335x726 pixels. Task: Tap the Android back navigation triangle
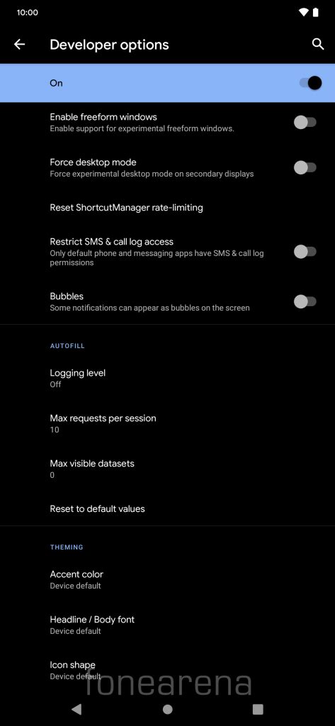click(x=76, y=709)
